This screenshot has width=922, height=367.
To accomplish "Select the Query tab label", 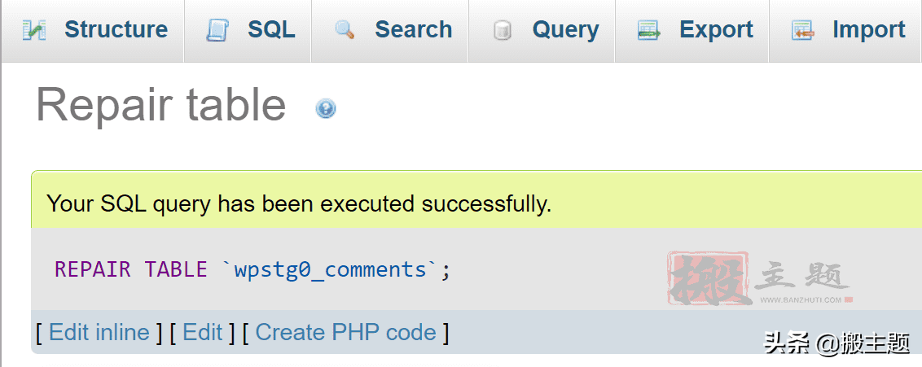I will pos(565,30).
